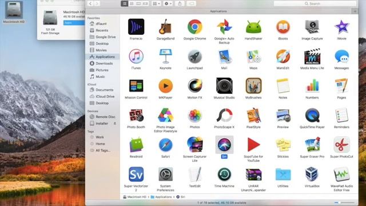Select Media Menu Lite icon
The width and height of the screenshot is (366, 206).
click(x=312, y=56)
